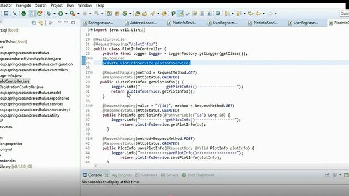Open the Help menu
This screenshot has height=196, width=349.
(x=100, y=5)
